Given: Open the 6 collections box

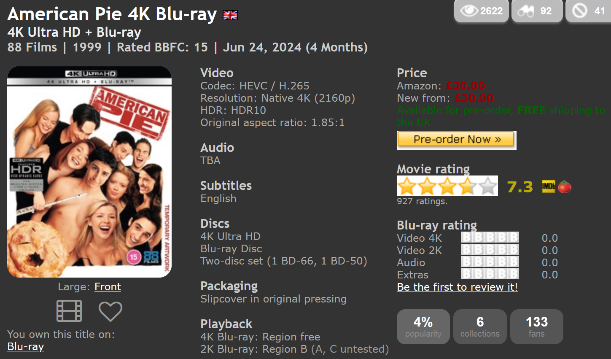Looking at the screenshot, I should click(480, 327).
